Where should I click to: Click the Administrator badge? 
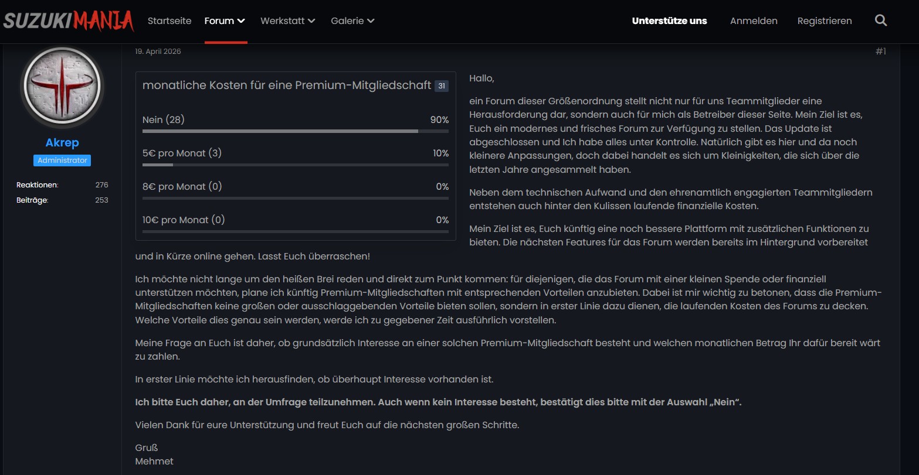[62, 160]
